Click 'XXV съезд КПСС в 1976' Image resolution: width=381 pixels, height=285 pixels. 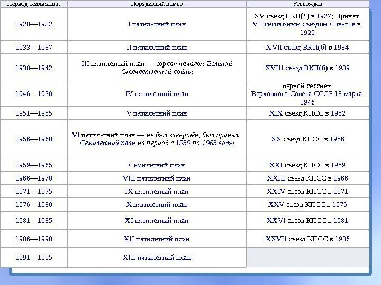point(307,205)
